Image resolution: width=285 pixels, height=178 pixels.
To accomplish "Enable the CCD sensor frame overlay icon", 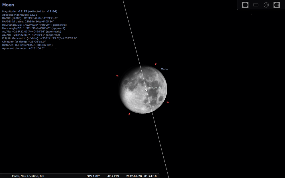I will tap(255, 5).
